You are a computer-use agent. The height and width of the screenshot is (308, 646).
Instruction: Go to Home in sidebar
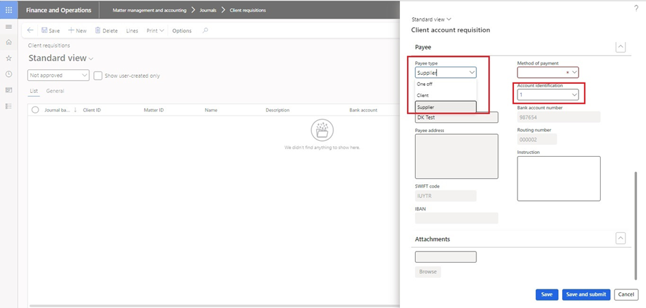[x=9, y=42]
